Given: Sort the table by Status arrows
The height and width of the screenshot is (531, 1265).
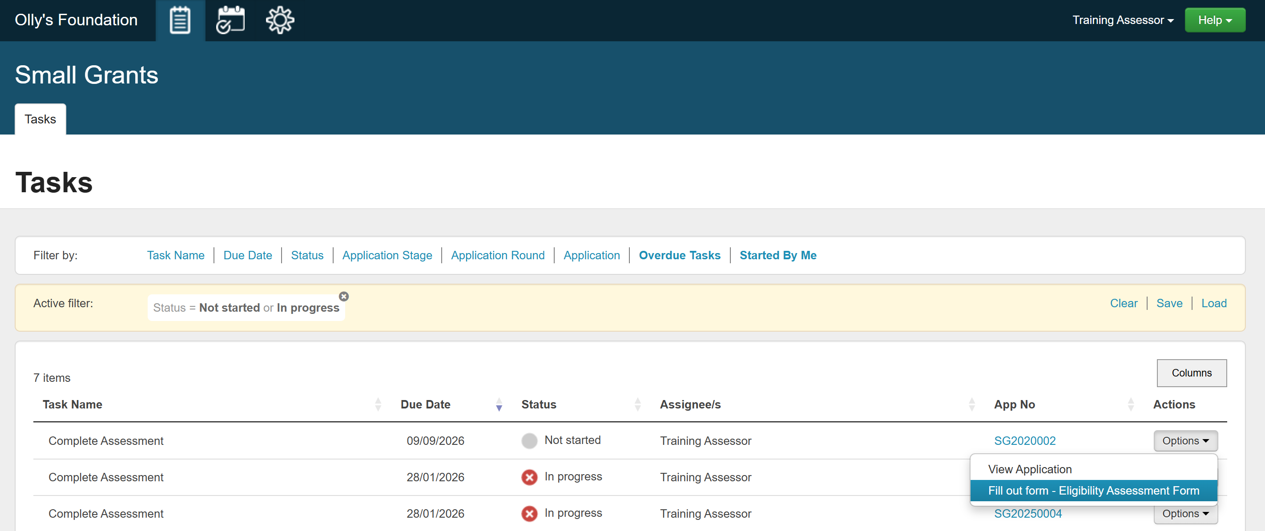Looking at the screenshot, I should click(x=637, y=404).
